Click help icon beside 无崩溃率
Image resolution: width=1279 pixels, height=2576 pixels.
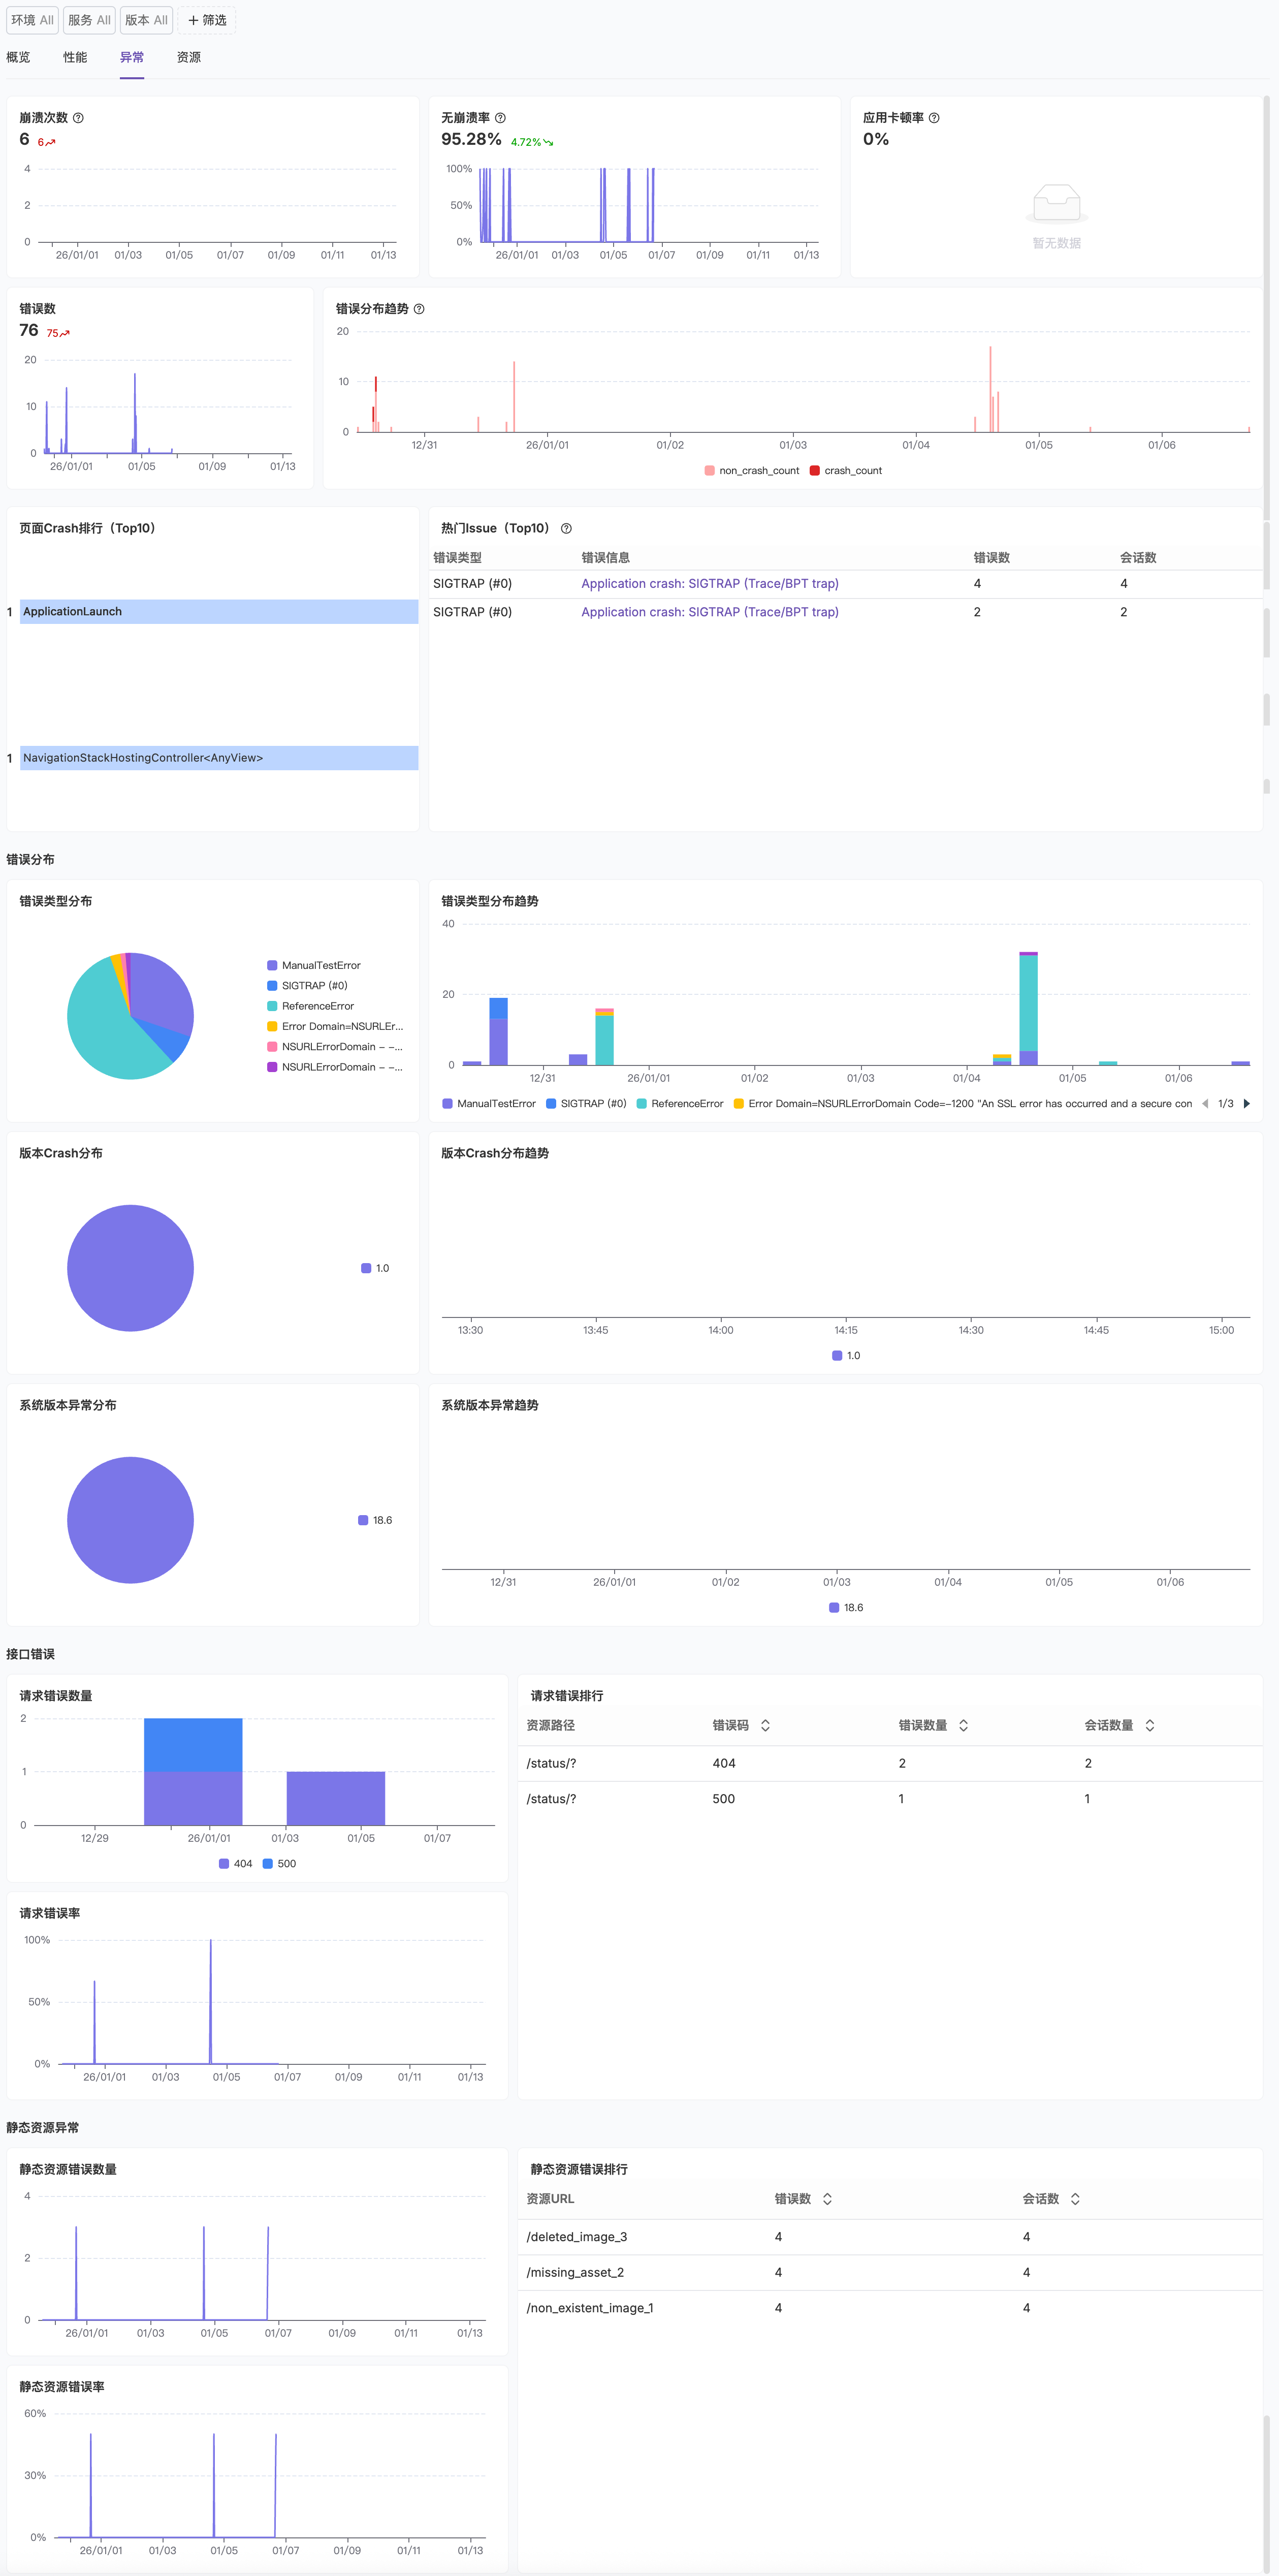pyautogui.click(x=500, y=118)
